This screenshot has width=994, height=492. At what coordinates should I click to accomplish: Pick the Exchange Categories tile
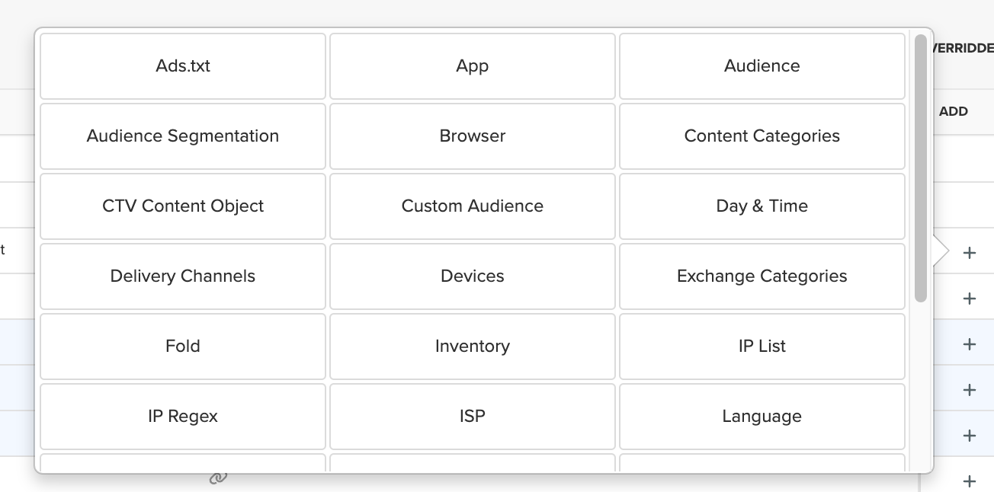click(x=762, y=276)
